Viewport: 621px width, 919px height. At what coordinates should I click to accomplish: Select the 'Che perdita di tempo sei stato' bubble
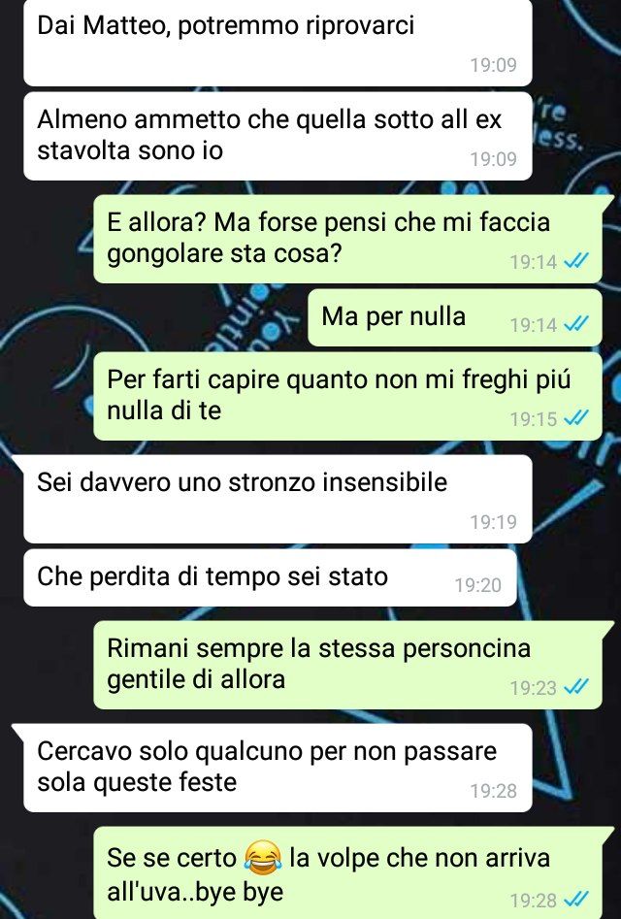tap(270, 577)
